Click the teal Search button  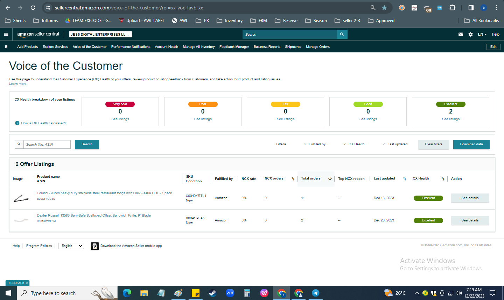click(87, 144)
